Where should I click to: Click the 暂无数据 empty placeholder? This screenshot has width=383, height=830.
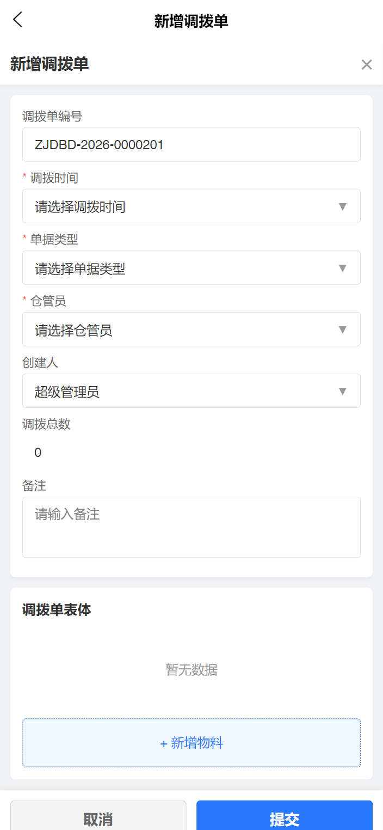coord(191,670)
